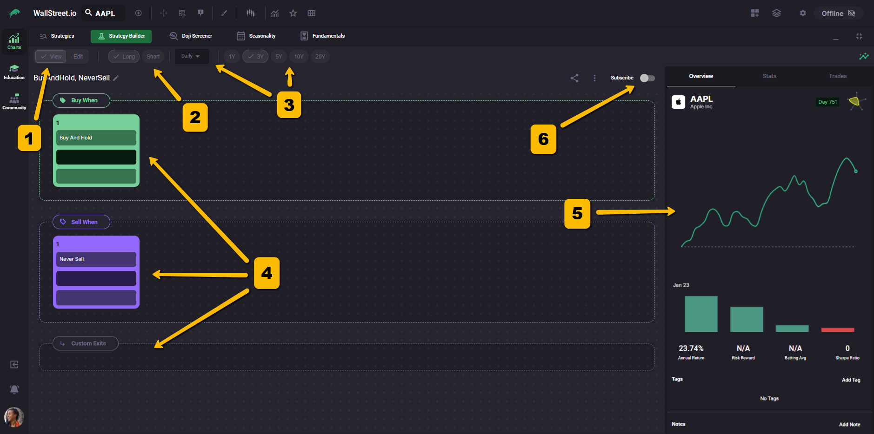Click the star favorite icon in toolbar
This screenshot has width=874, height=434.
pos(293,13)
